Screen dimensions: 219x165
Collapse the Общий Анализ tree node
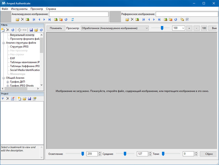[3, 78]
